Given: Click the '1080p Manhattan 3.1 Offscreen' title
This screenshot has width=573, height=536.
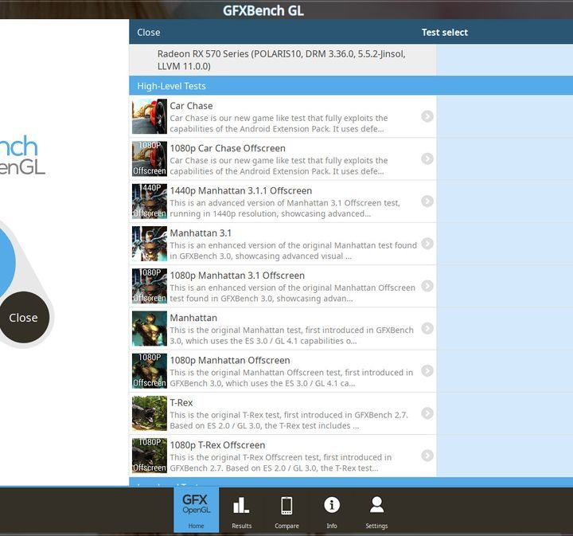Looking at the screenshot, I should tap(237, 276).
